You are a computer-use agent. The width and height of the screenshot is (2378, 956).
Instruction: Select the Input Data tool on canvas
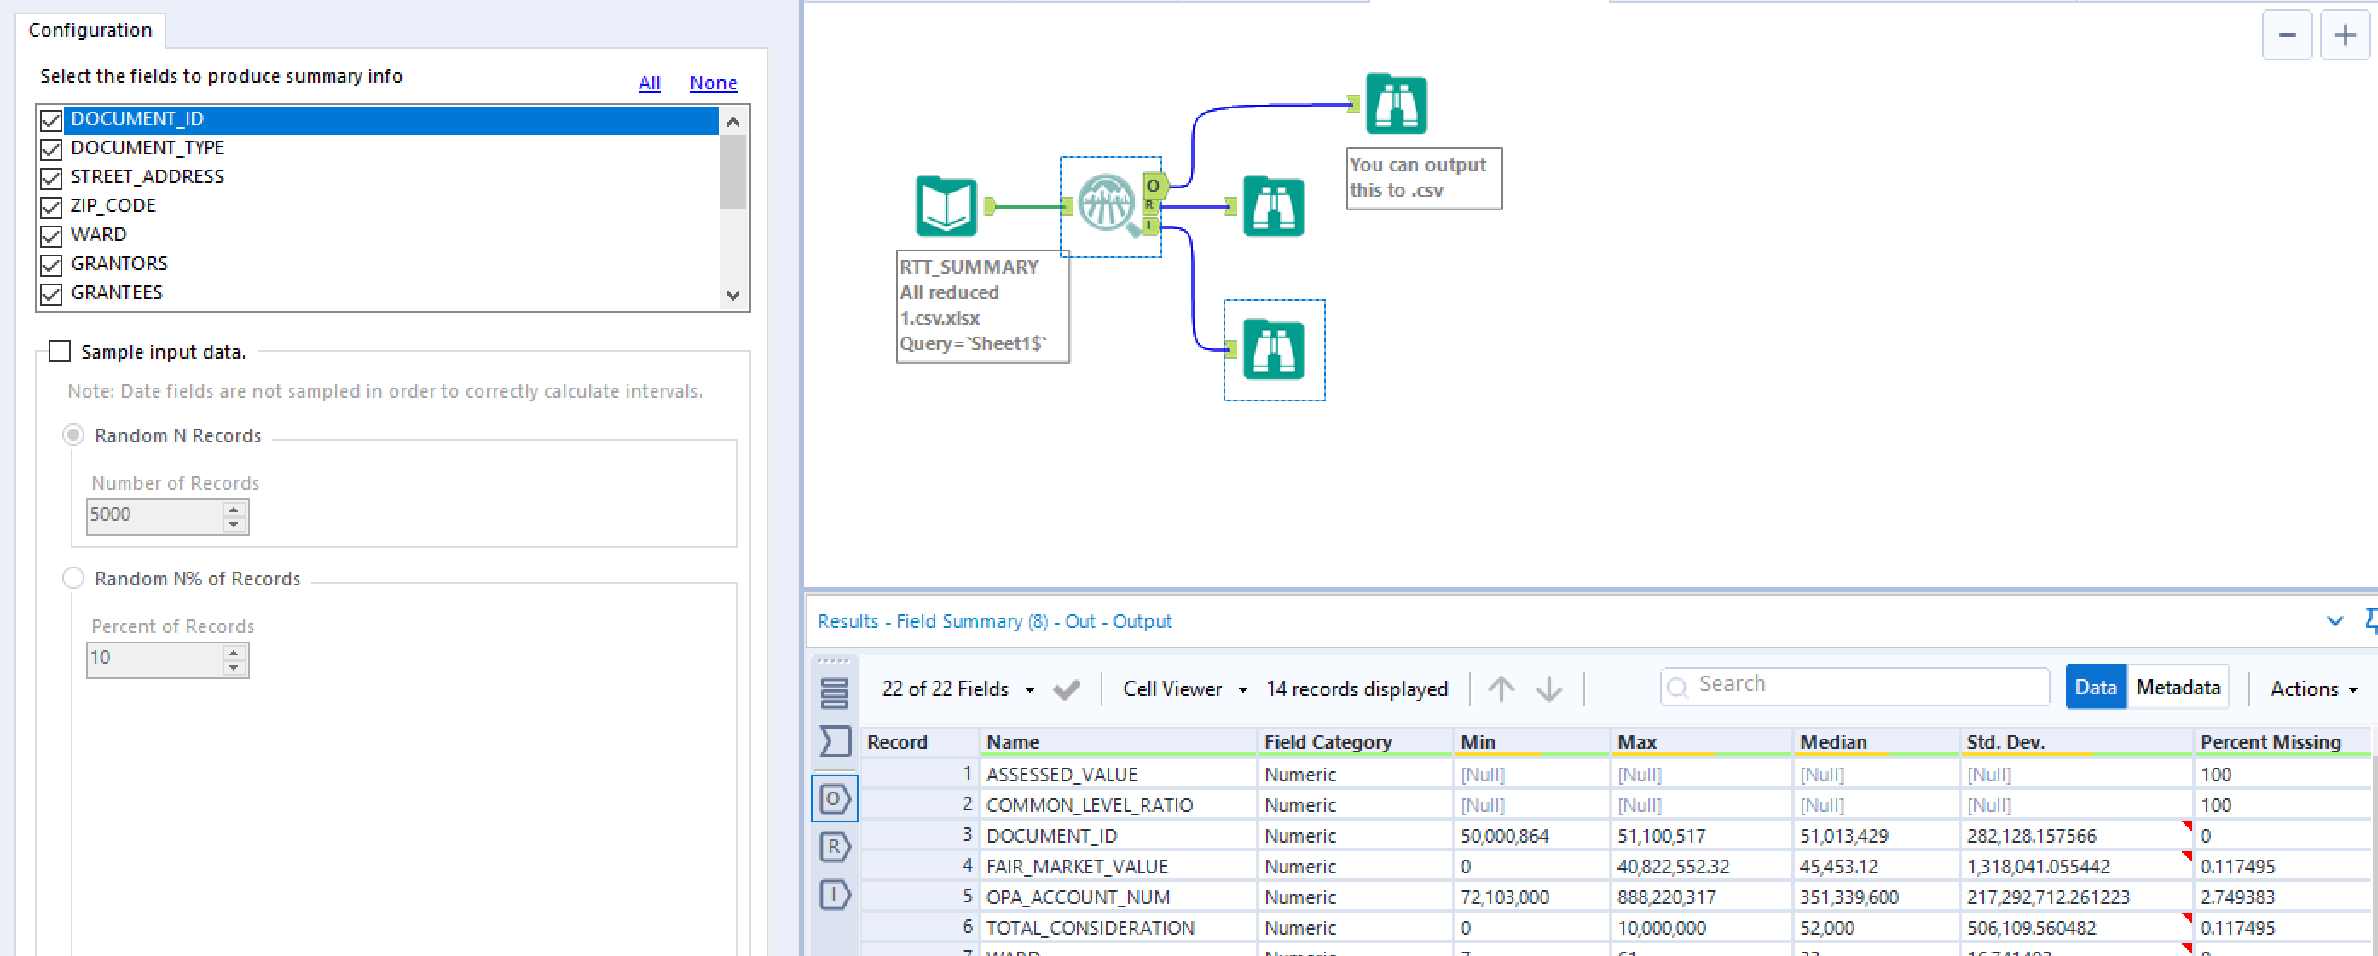[946, 206]
